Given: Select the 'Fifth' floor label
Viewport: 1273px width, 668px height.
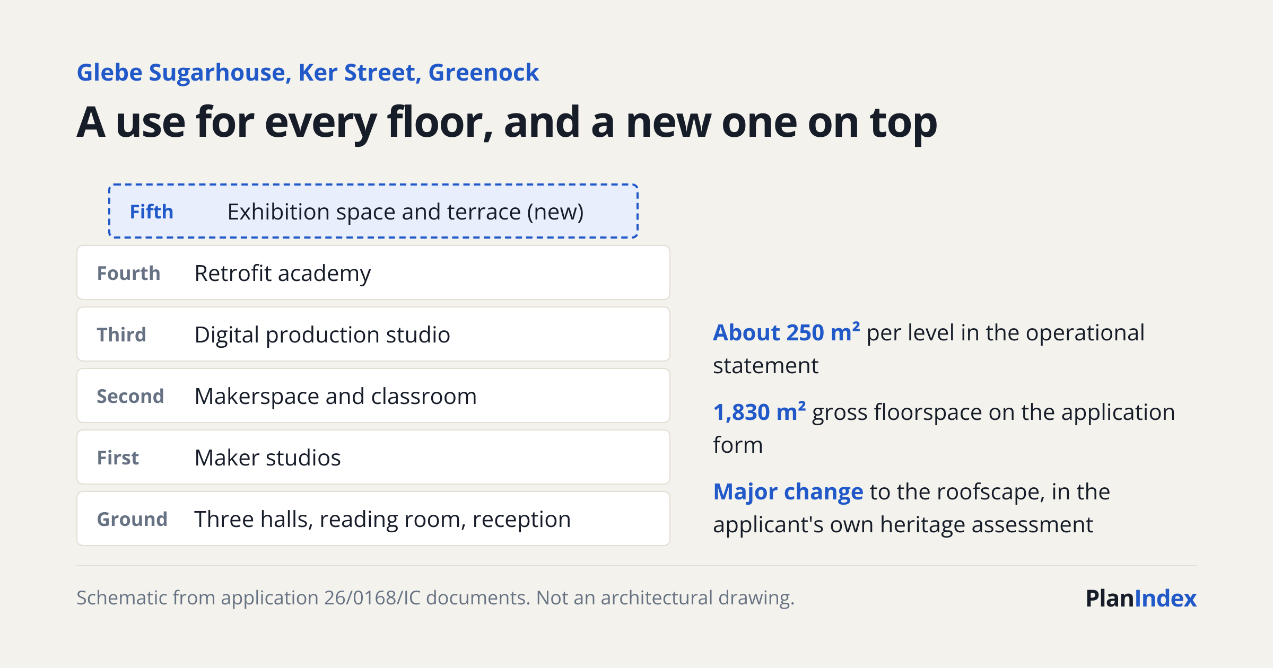Looking at the screenshot, I should tap(152, 212).
